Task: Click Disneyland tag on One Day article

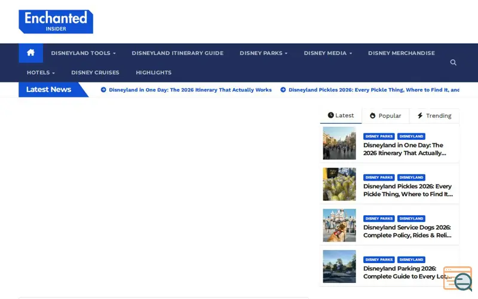Action: [x=411, y=136]
